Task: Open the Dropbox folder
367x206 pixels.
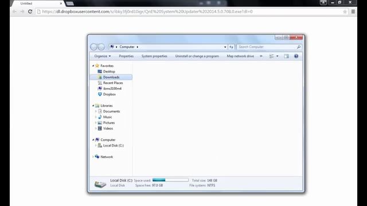Action: pyautogui.click(x=110, y=94)
